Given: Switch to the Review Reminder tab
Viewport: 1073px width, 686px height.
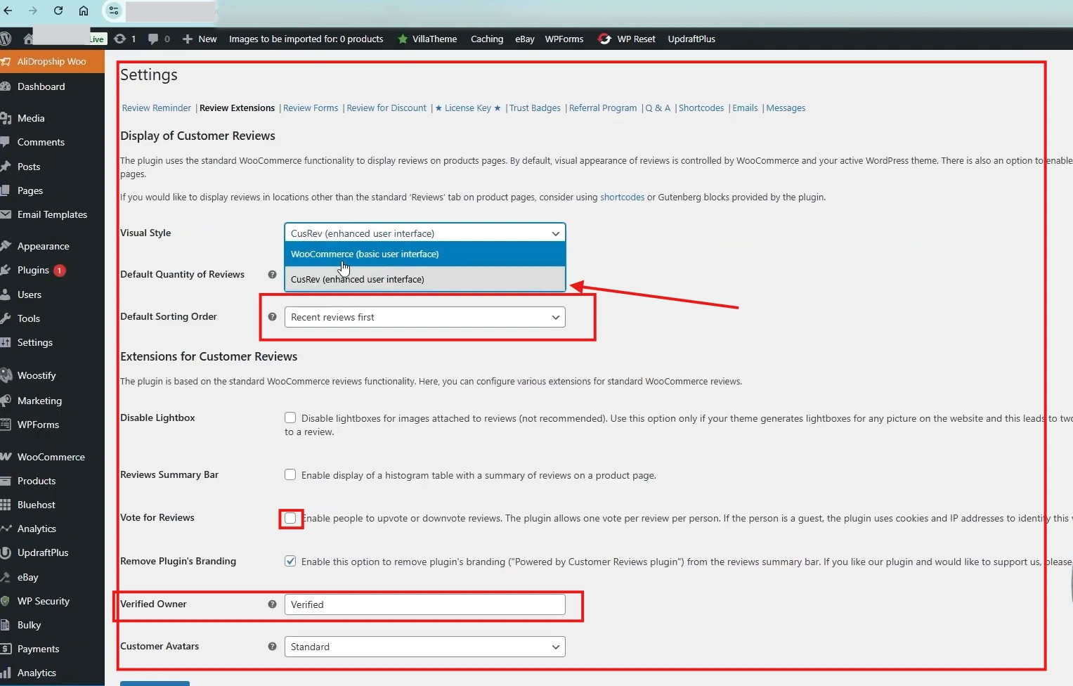Looking at the screenshot, I should coord(156,108).
